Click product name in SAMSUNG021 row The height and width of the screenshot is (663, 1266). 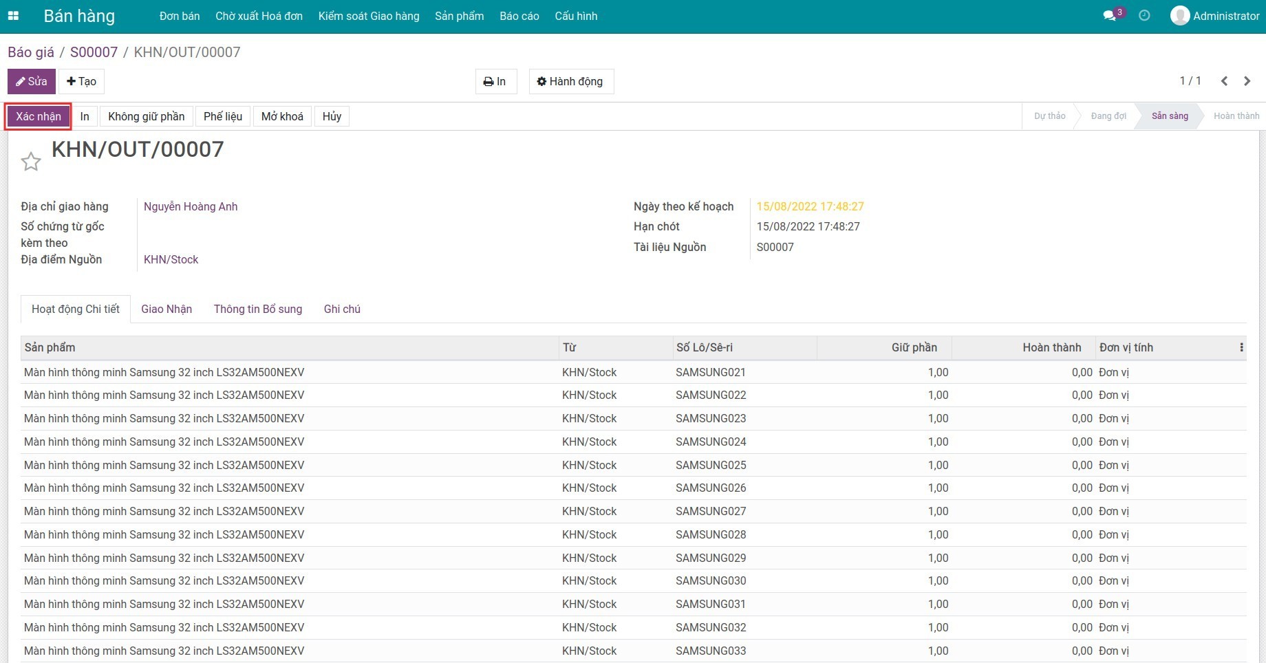pyautogui.click(x=164, y=372)
